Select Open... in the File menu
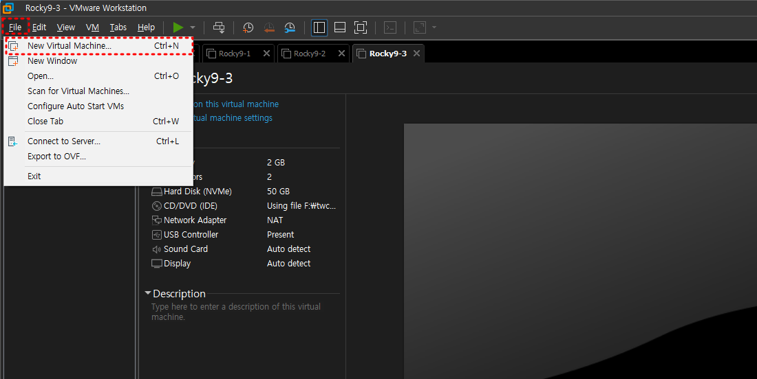Screen dimensions: 757x379 point(98,76)
